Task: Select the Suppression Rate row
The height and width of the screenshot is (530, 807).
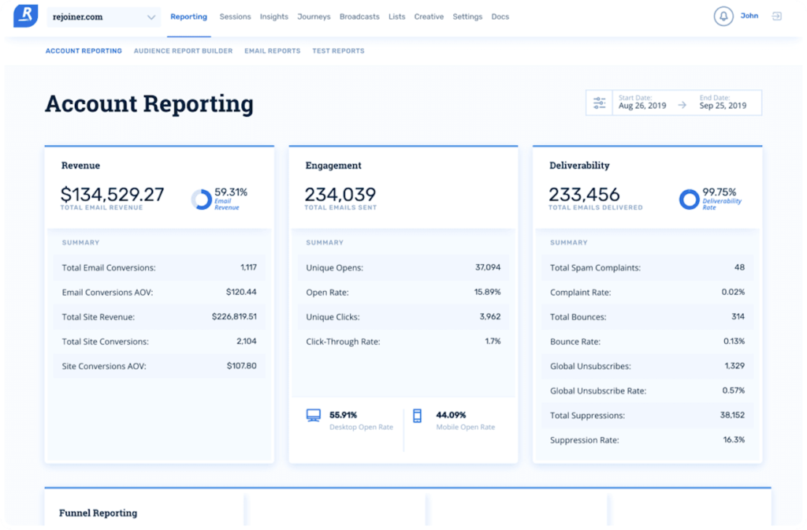Action: (x=647, y=440)
